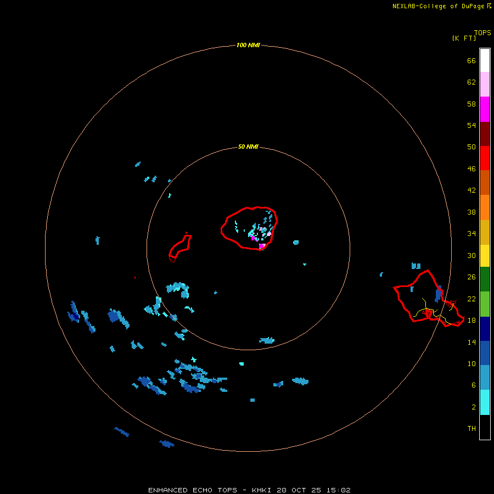Click the black TH threshold swatch
Image resolution: width=494 pixels, height=494 pixels.
pos(485,427)
